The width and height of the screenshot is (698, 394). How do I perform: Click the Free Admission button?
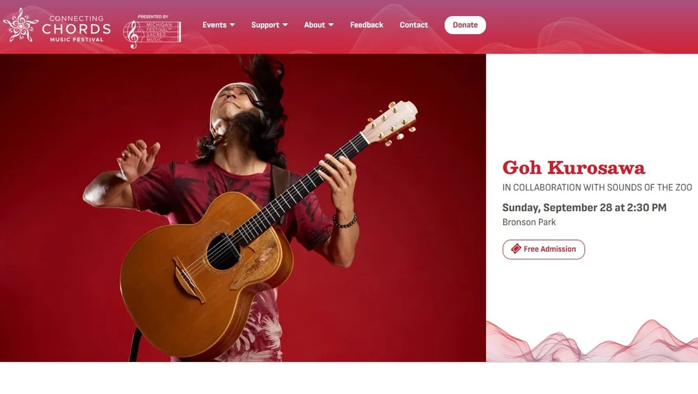[x=544, y=249]
